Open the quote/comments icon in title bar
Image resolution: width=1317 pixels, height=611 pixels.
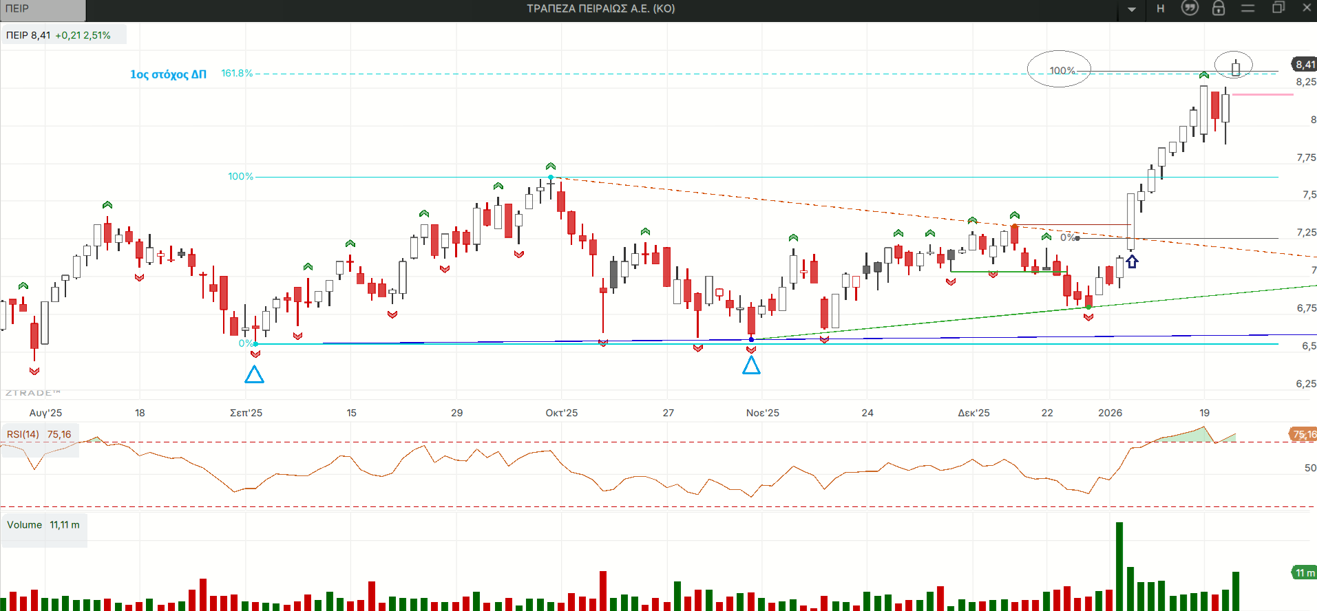tap(1190, 8)
